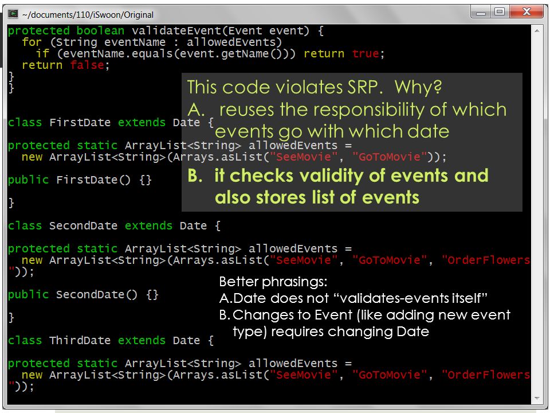Click the scrollbar down arrow
Screen dimensions: 550x413
[537, 398]
